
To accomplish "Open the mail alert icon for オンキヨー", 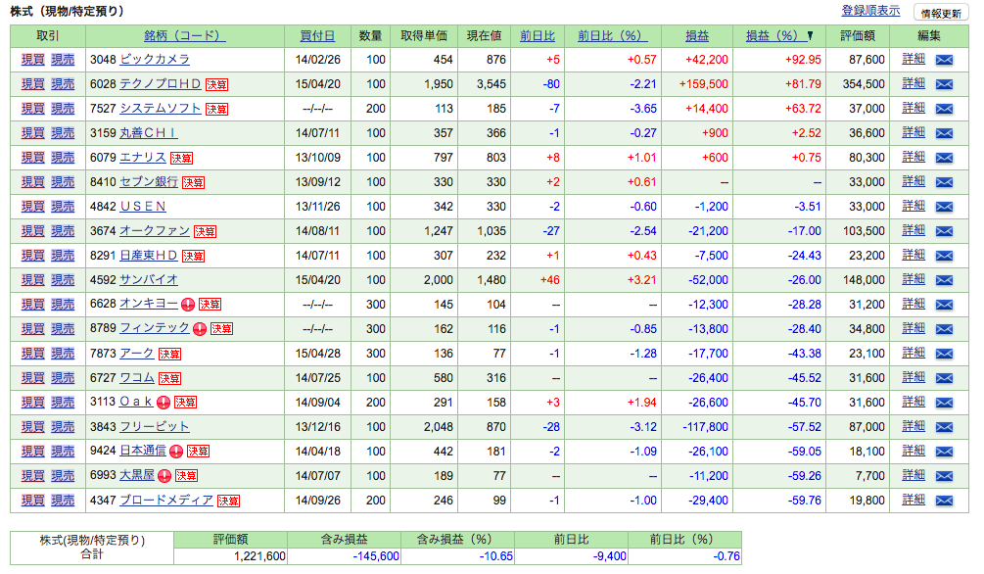I will (944, 305).
